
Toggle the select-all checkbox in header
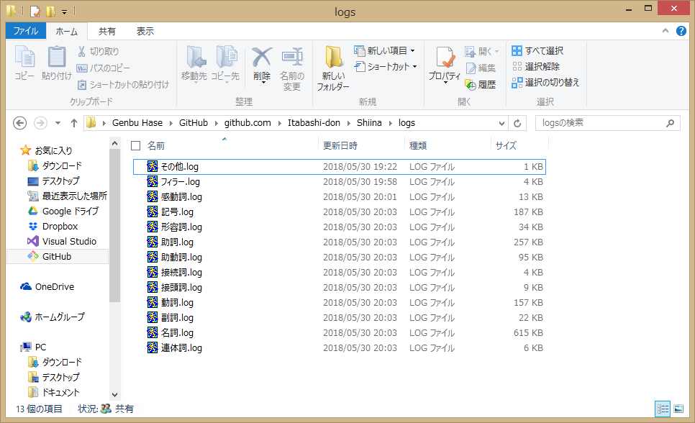point(135,145)
